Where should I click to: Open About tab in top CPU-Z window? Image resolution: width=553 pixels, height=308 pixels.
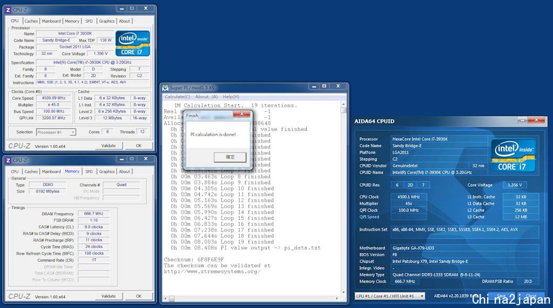[x=124, y=21]
